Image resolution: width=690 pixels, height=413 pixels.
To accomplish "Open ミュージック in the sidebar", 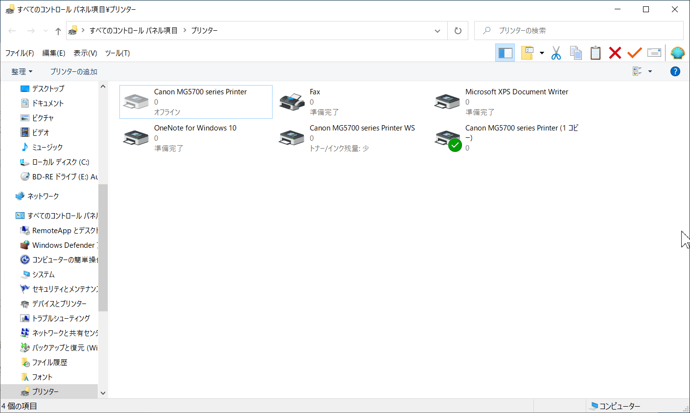I will click(x=47, y=147).
